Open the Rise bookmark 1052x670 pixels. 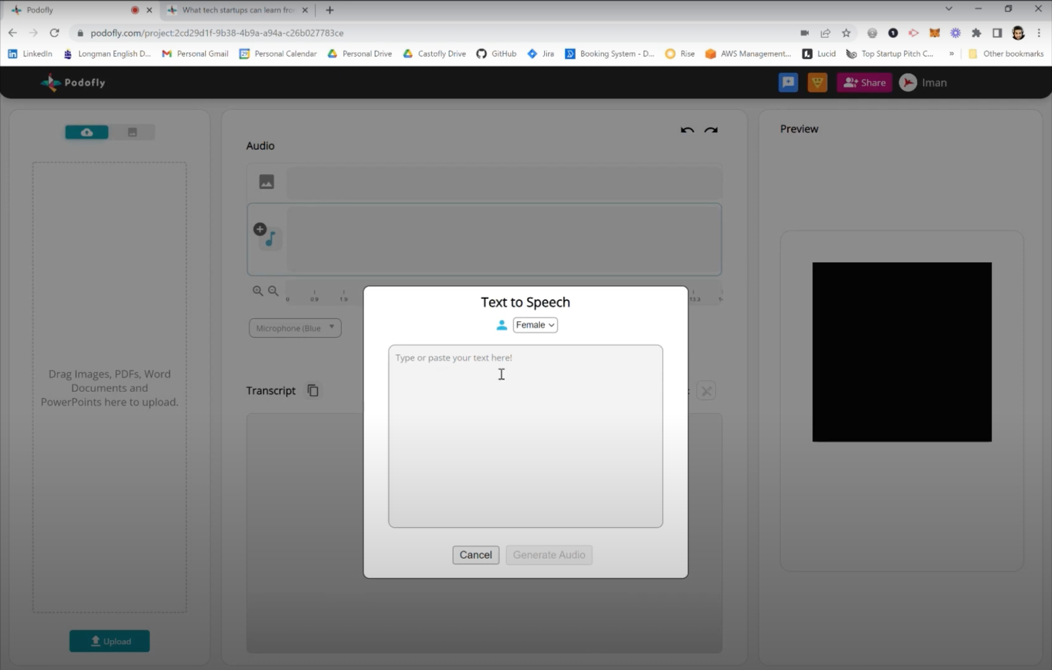point(680,54)
